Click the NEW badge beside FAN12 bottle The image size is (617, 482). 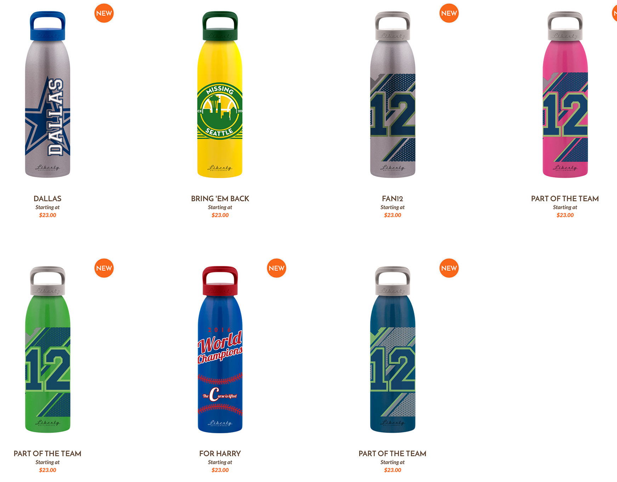(x=449, y=13)
